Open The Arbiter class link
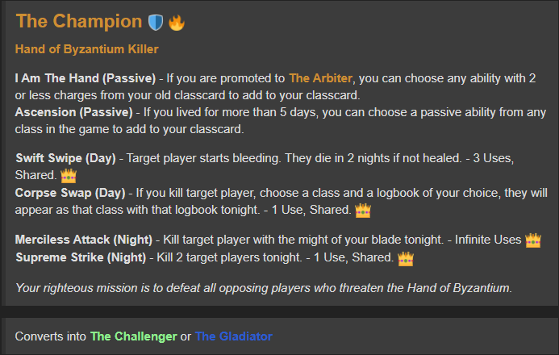This screenshot has height=355, width=559. [320, 78]
